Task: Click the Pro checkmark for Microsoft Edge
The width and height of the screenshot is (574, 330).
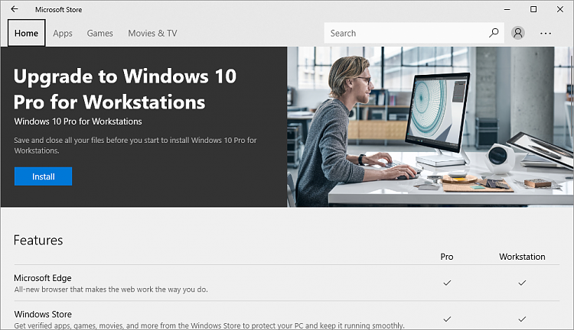Action: coord(447,283)
